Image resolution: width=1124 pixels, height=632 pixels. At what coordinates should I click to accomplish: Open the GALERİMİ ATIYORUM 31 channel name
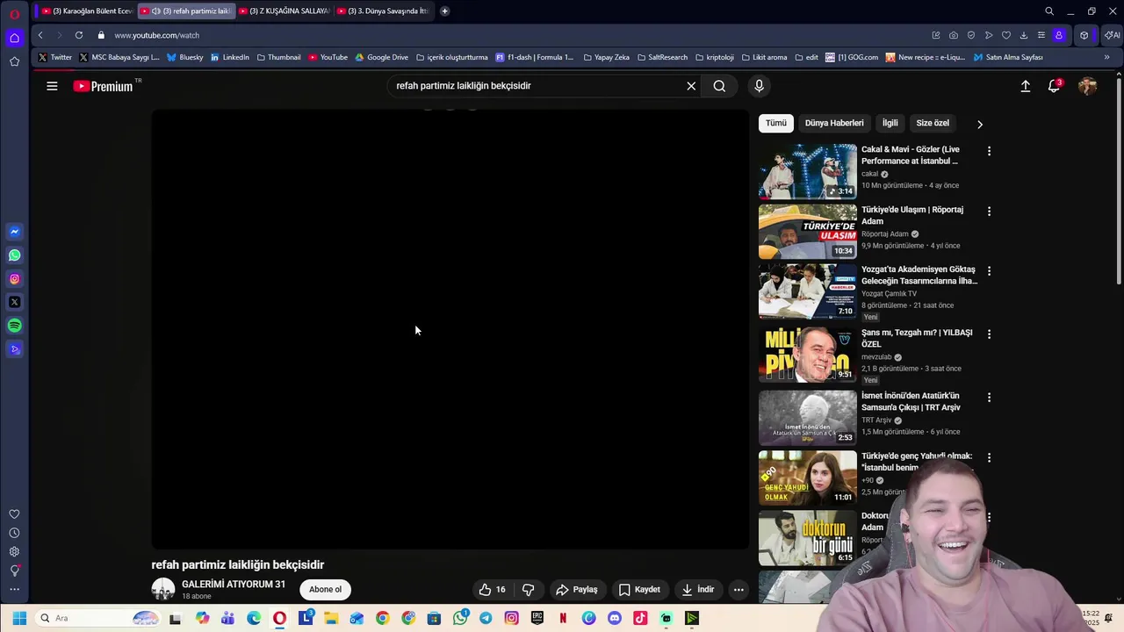point(234,584)
